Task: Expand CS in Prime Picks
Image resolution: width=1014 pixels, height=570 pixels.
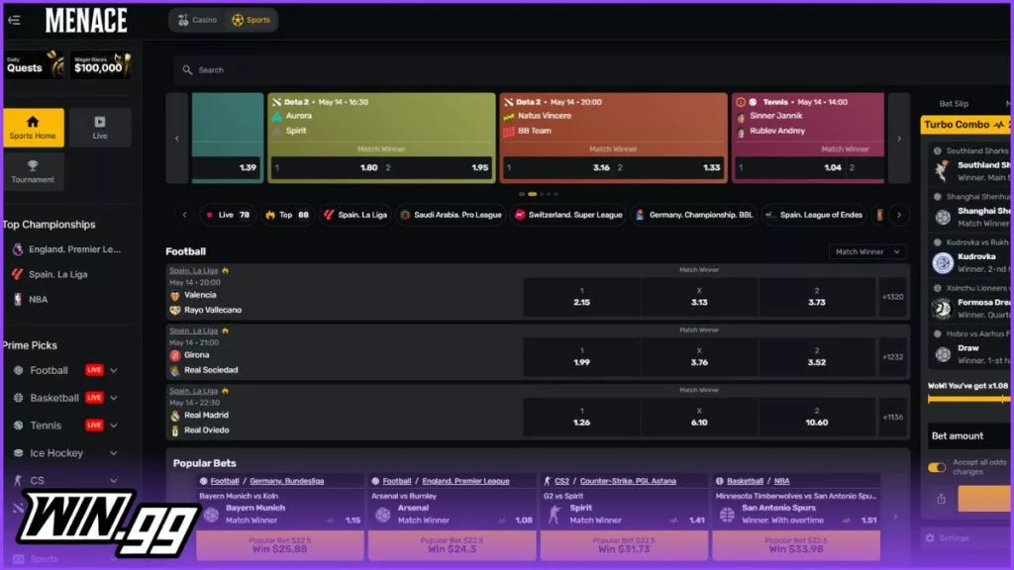Action: coord(114,481)
